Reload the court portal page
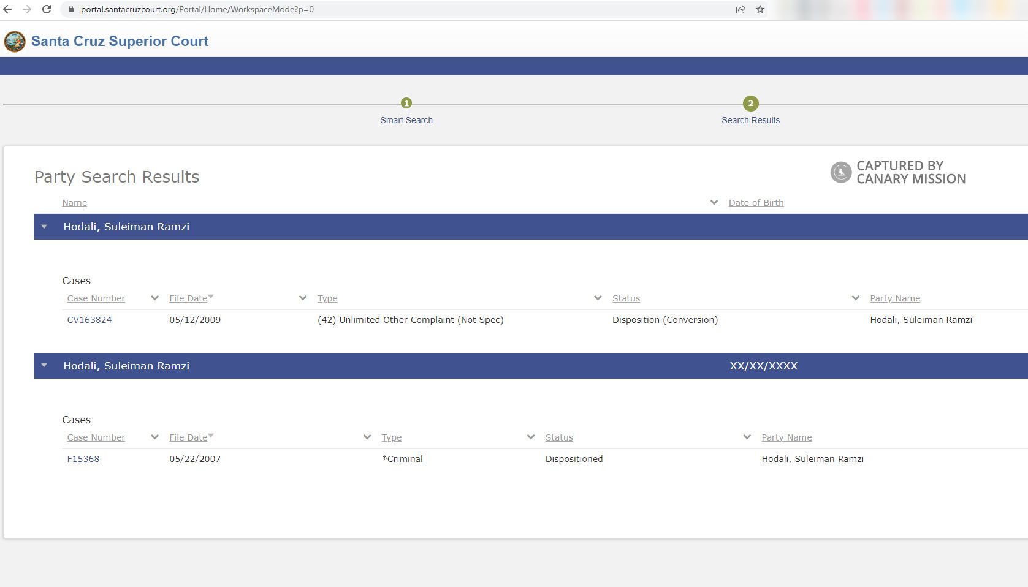This screenshot has height=587, width=1028. 47,9
